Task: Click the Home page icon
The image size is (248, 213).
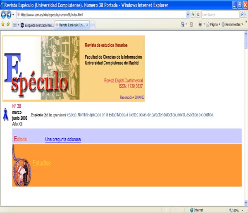Action: coord(183,24)
